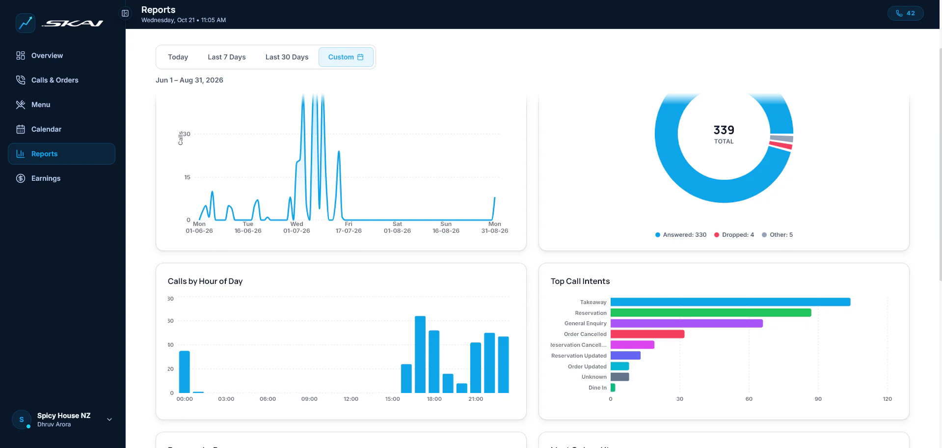Click the tallest bar in Calls by Hour
Image resolution: width=942 pixels, height=448 pixels.
[420, 355]
